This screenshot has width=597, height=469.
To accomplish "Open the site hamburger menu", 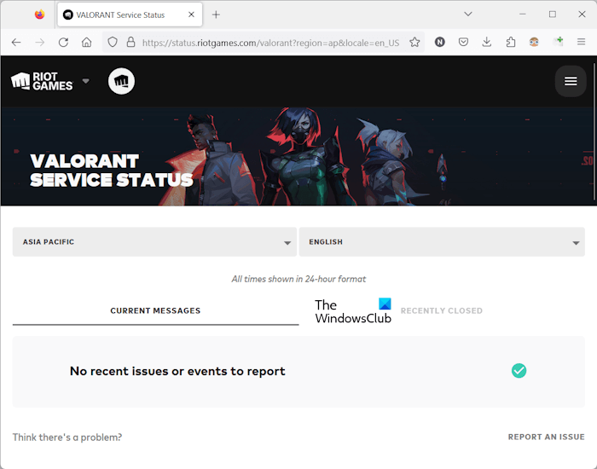I will click(571, 81).
